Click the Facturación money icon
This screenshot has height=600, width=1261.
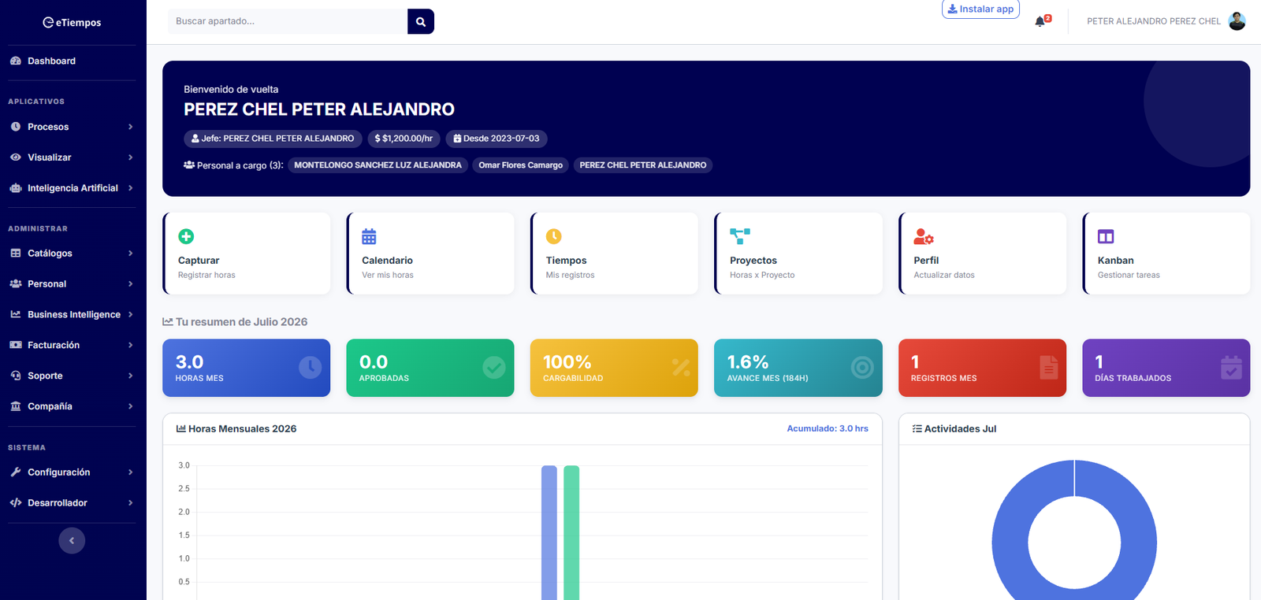[x=16, y=345]
